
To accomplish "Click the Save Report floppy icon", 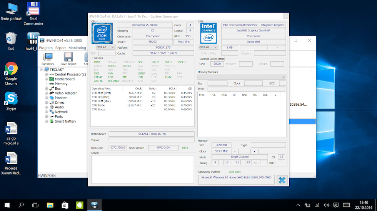I will click(68, 57).
